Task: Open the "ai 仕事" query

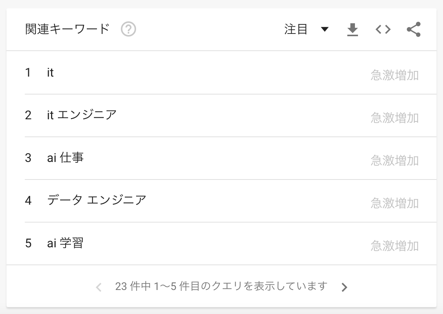Action: (65, 157)
